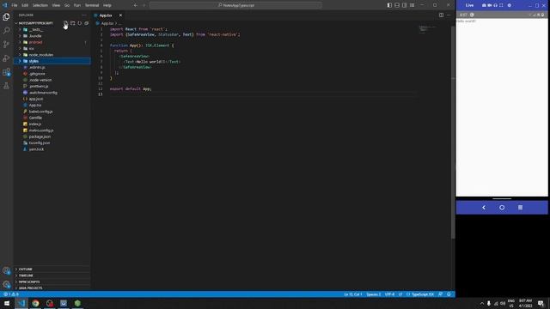Tap Android home navigation button

(x=502, y=208)
